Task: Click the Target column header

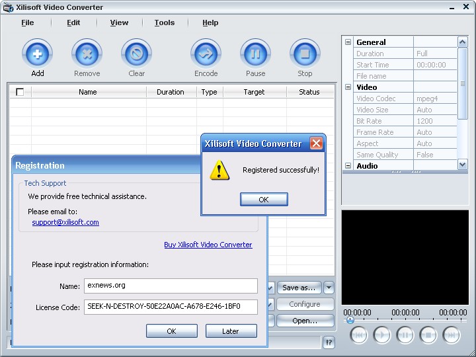Action: coord(255,92)
